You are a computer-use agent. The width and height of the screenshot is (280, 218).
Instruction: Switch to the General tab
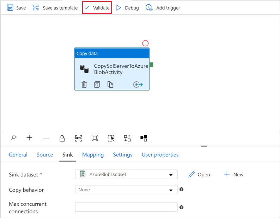[x=18, y=155]
